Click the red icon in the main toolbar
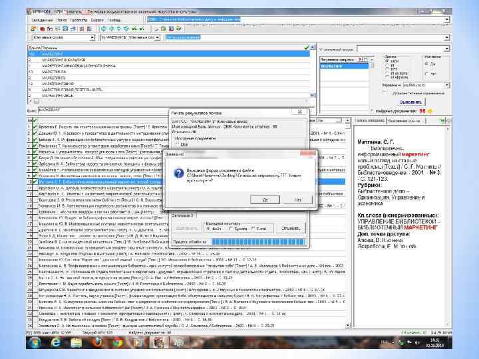Image resolution: width=479 pixels, height=359 pixels. point(43,29)
